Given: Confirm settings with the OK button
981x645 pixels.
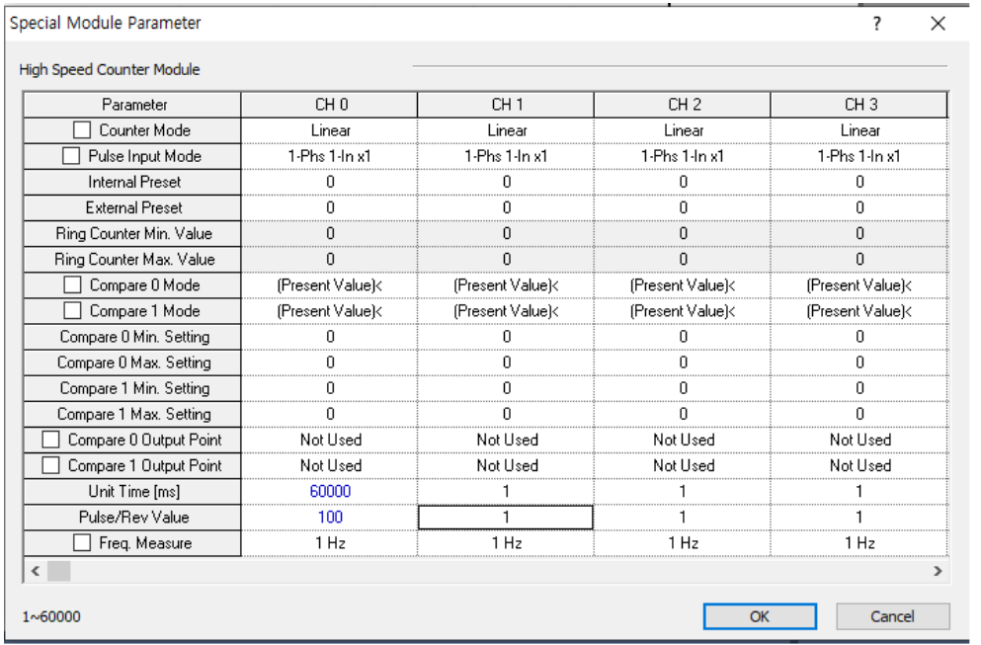Looking at the screenshot, I should (759, 615).
